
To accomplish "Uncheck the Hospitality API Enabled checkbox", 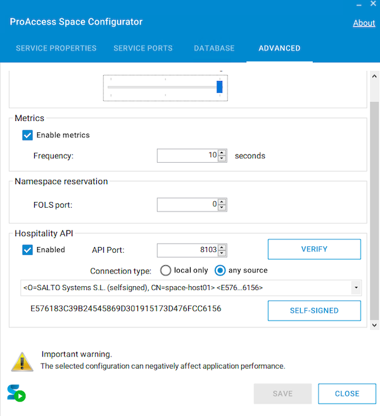I will 27,249.
